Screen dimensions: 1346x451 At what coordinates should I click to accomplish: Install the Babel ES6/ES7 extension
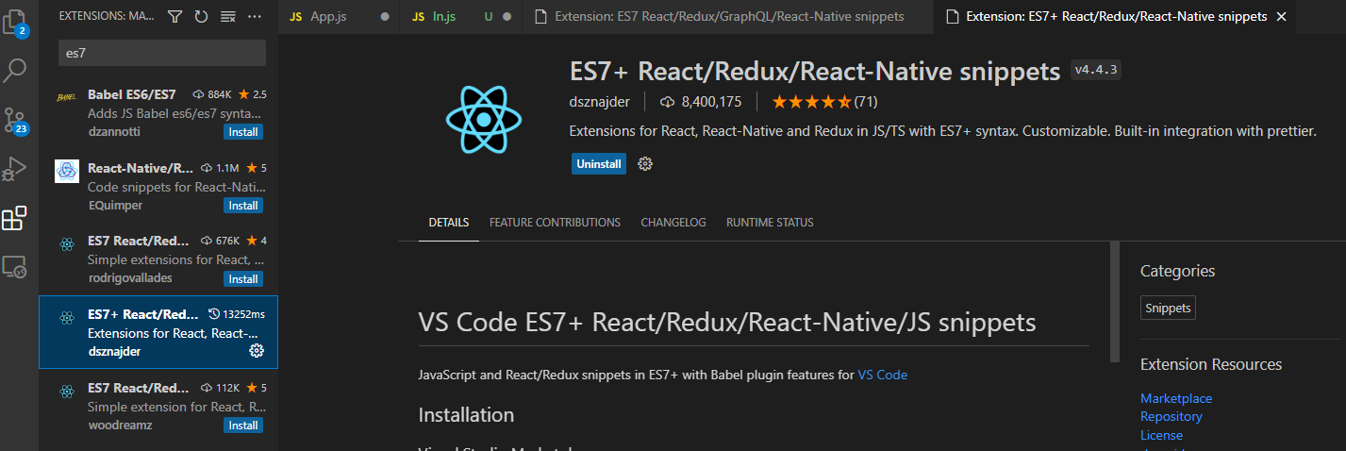pyautogui.click(x=243, y=131)
